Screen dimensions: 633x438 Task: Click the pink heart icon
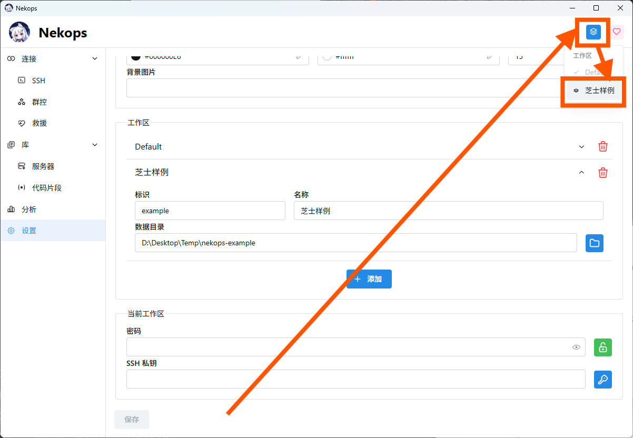[x=617, y=32]
